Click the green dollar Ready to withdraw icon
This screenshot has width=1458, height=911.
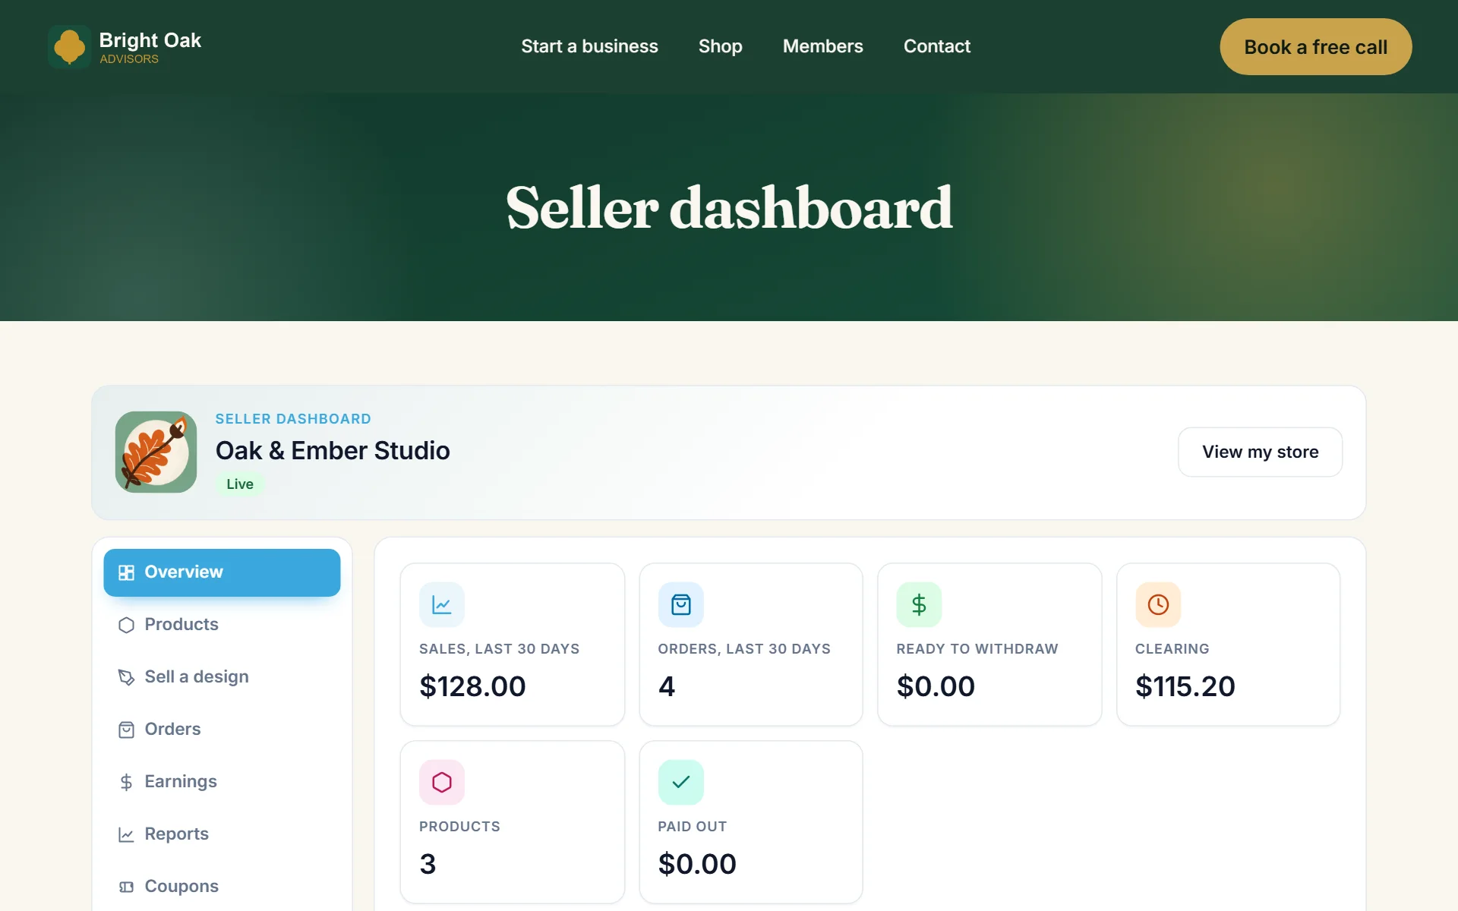[919, 604]
